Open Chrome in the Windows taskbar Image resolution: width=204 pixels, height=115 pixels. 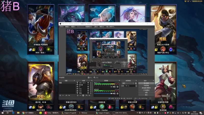click(x=29, y=113)
